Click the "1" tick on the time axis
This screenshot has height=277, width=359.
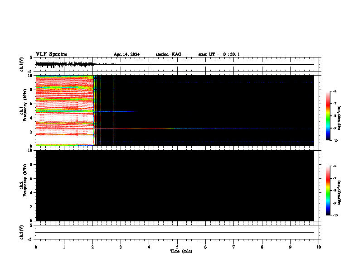click(64, 247)
